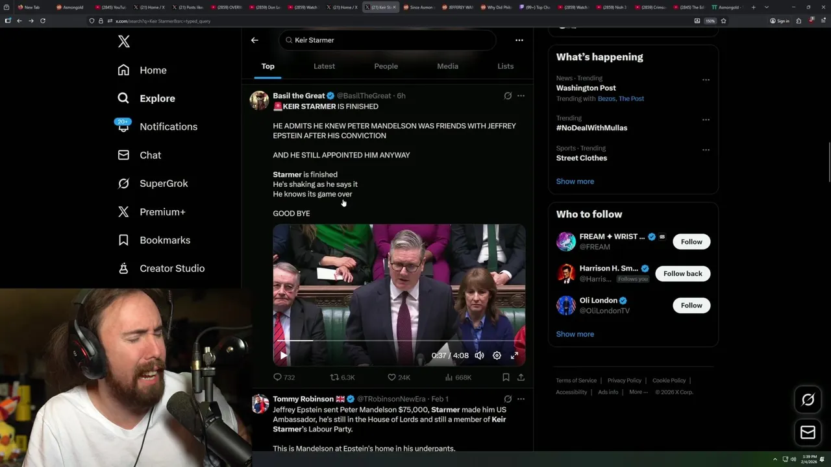The width and height of the screenshot is (831, 467).
Task: Click the Keir Starmer search field
Action: (x=388, y=40)
